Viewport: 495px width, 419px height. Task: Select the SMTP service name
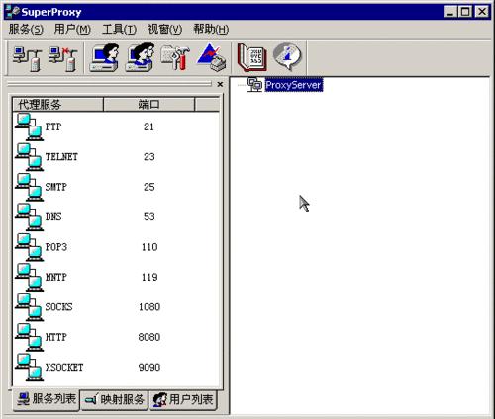[x=56, y=187]
